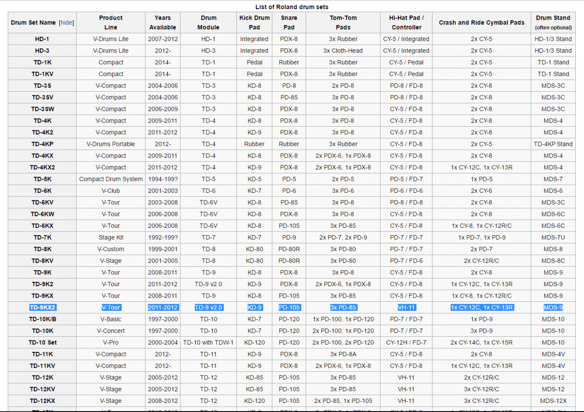Screen dimensions: 584x412
Task: Click 'MDS-6C' in the TD-6KW row
Action: (553, 214)
